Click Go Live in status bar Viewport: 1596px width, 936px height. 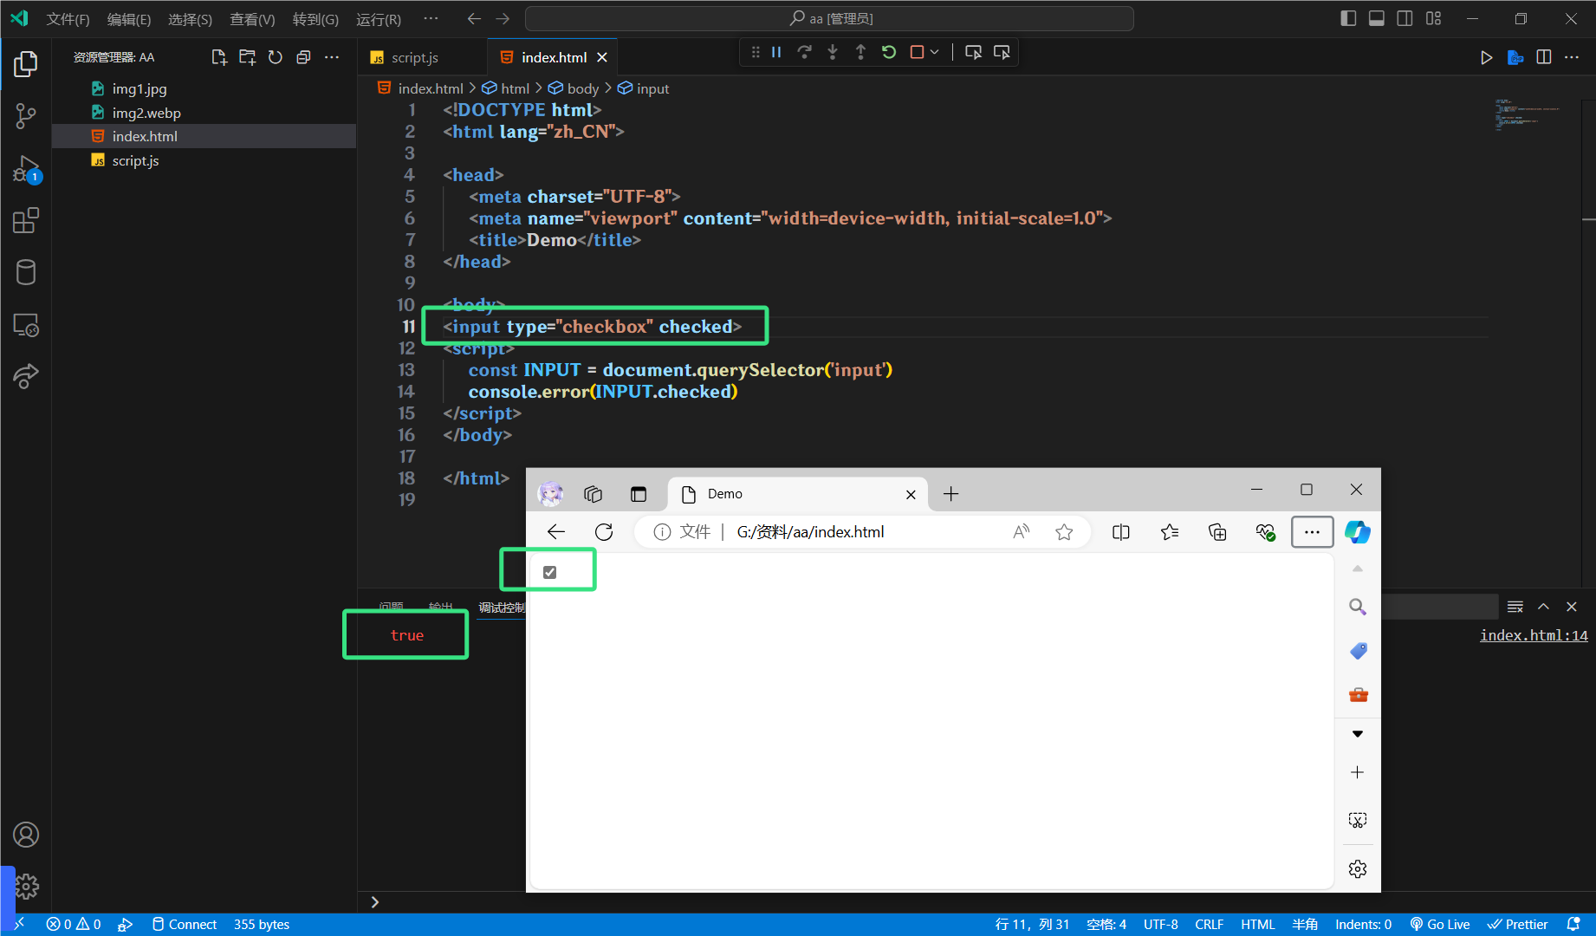tap(1439, 925)
